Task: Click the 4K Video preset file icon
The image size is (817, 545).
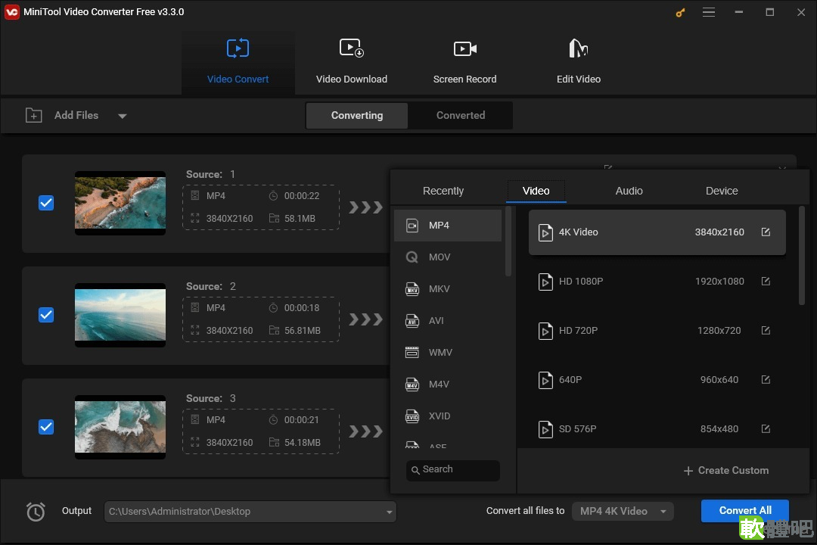Action: coord(545,232)
